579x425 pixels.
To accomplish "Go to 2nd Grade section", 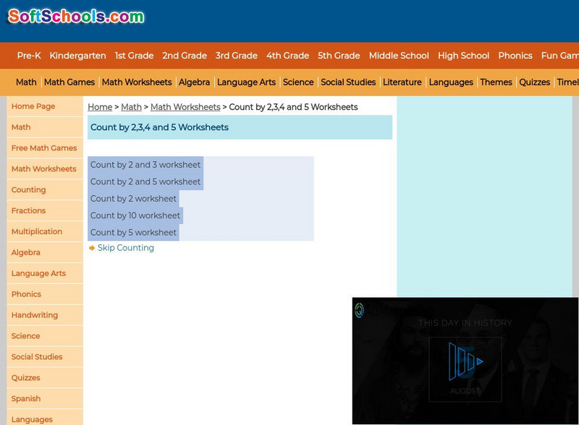I will [x=185, y=56].
